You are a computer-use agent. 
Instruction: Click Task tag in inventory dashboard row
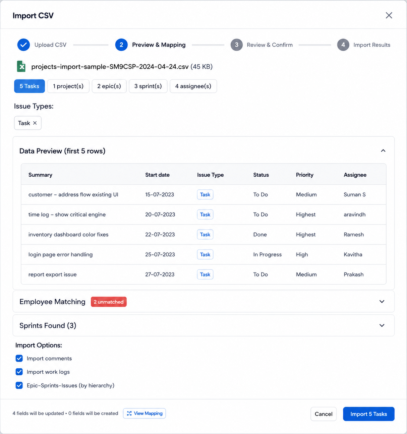coord(205,235)
